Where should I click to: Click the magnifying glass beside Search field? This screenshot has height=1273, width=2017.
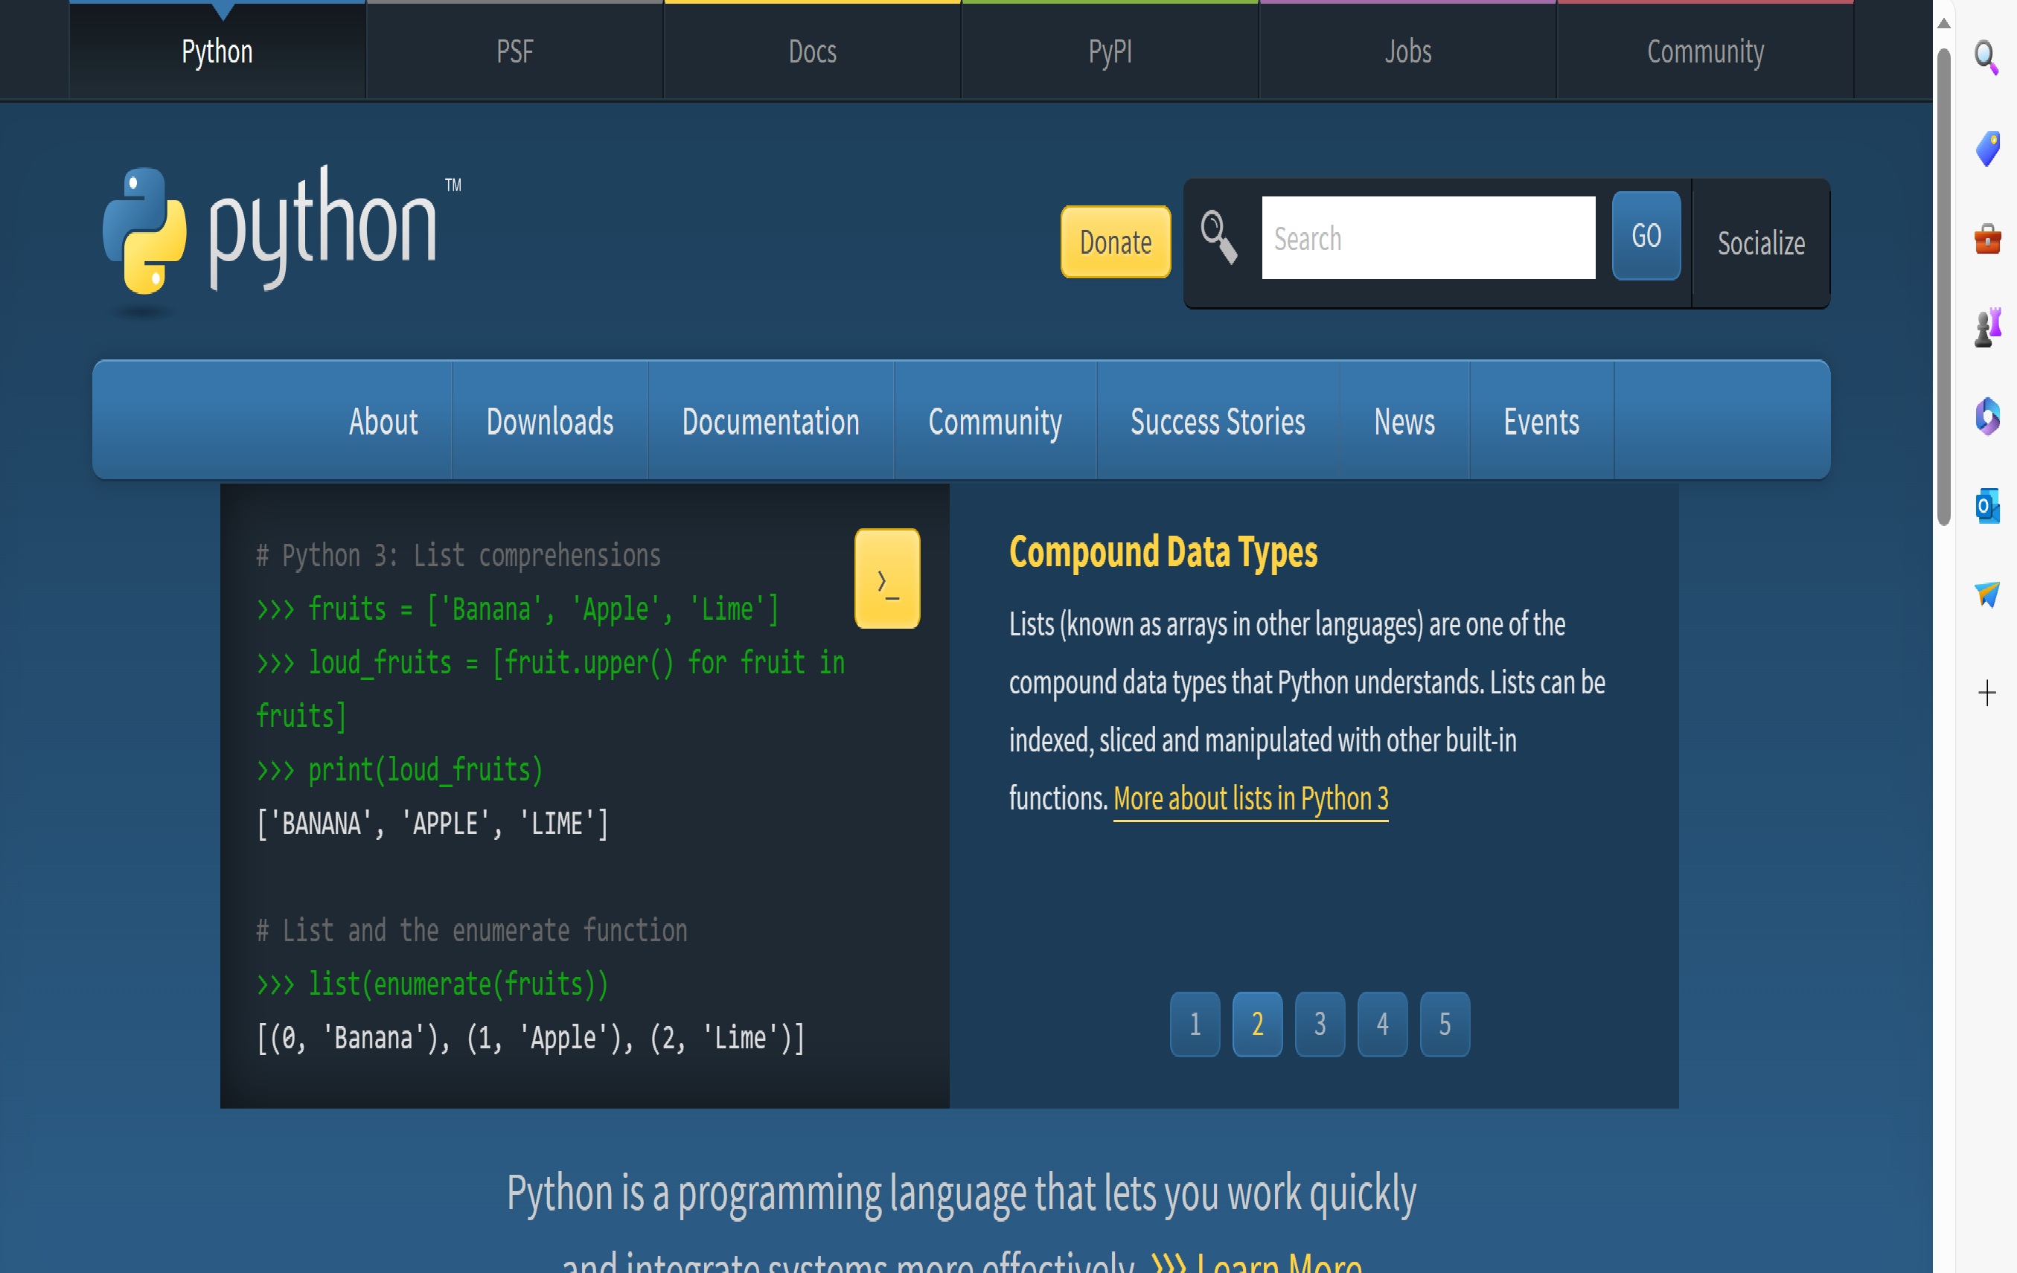pos(1218,238)
